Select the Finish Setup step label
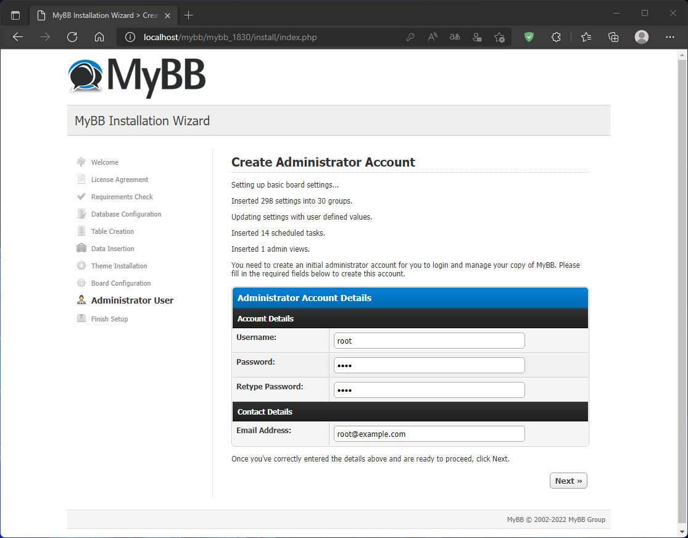688x538 pixels. tap(110, 319)
